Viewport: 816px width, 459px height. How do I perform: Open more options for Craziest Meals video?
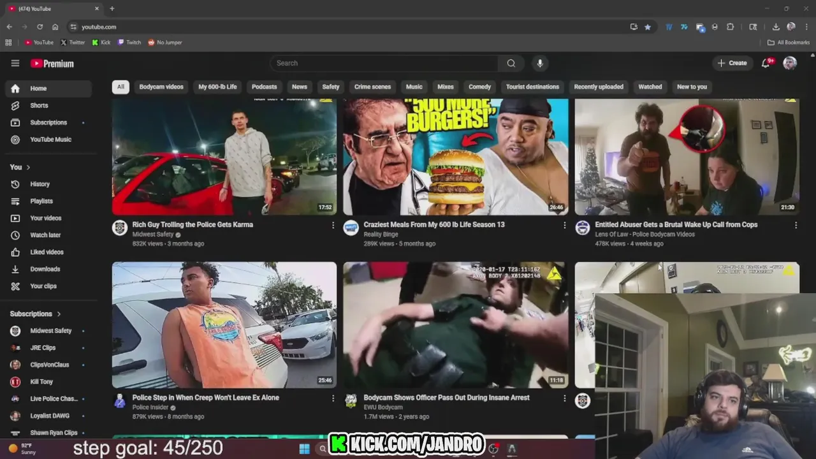(564, 225)
